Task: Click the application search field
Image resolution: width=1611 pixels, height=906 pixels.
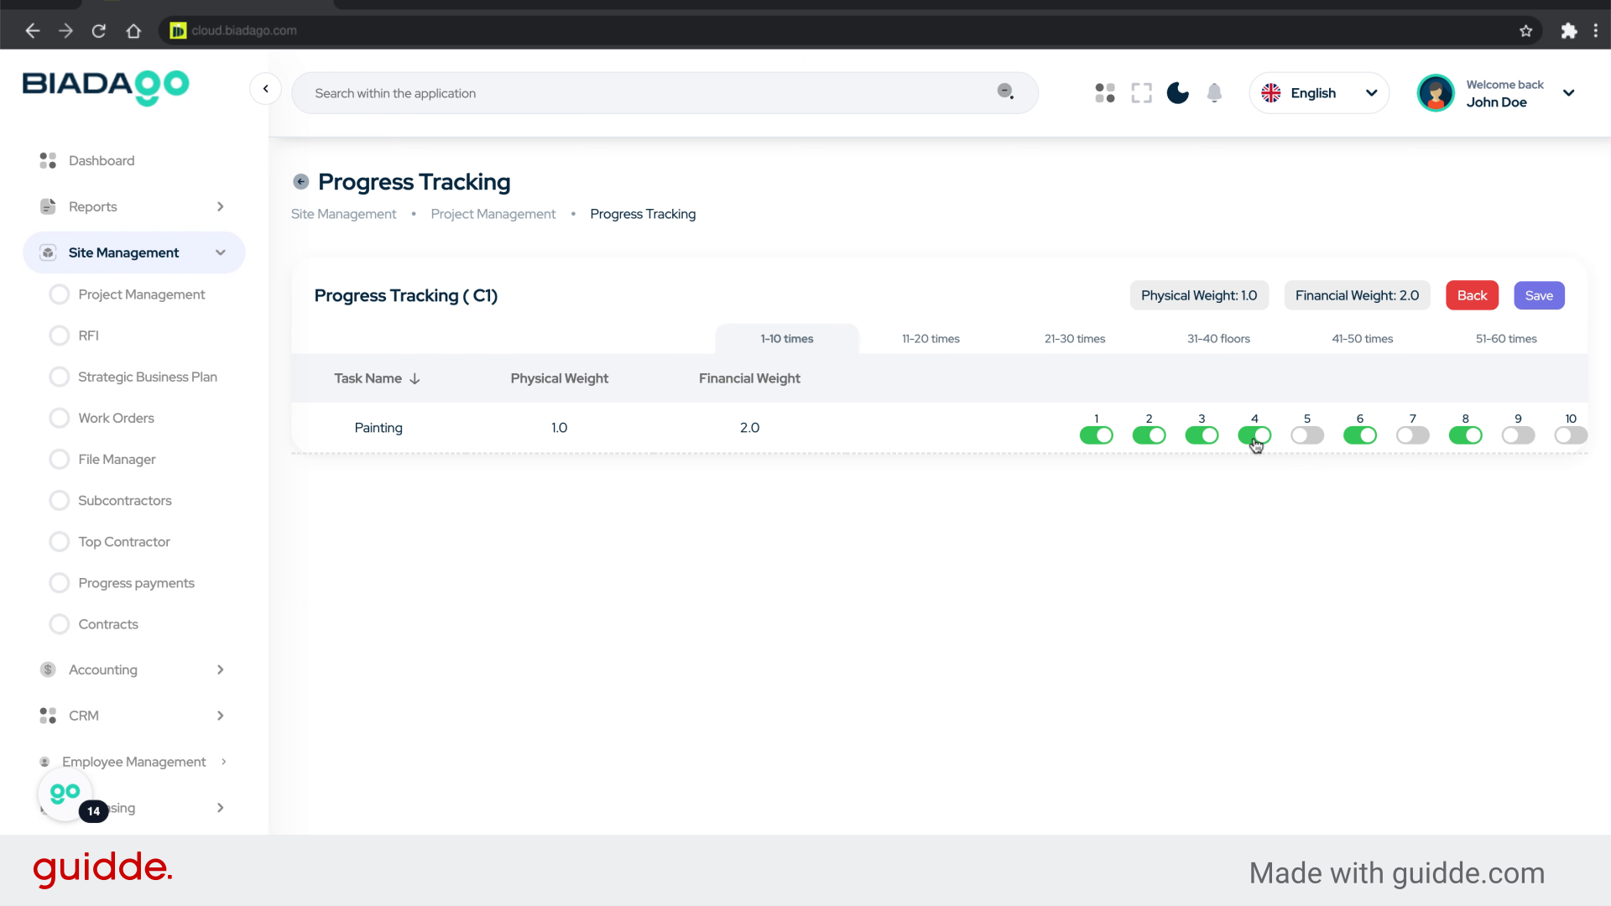Action: tap(646, 93)
